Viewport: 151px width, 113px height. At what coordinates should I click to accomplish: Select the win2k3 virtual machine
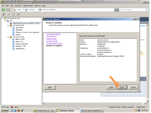pyautogui.click(x=18, y=35)
